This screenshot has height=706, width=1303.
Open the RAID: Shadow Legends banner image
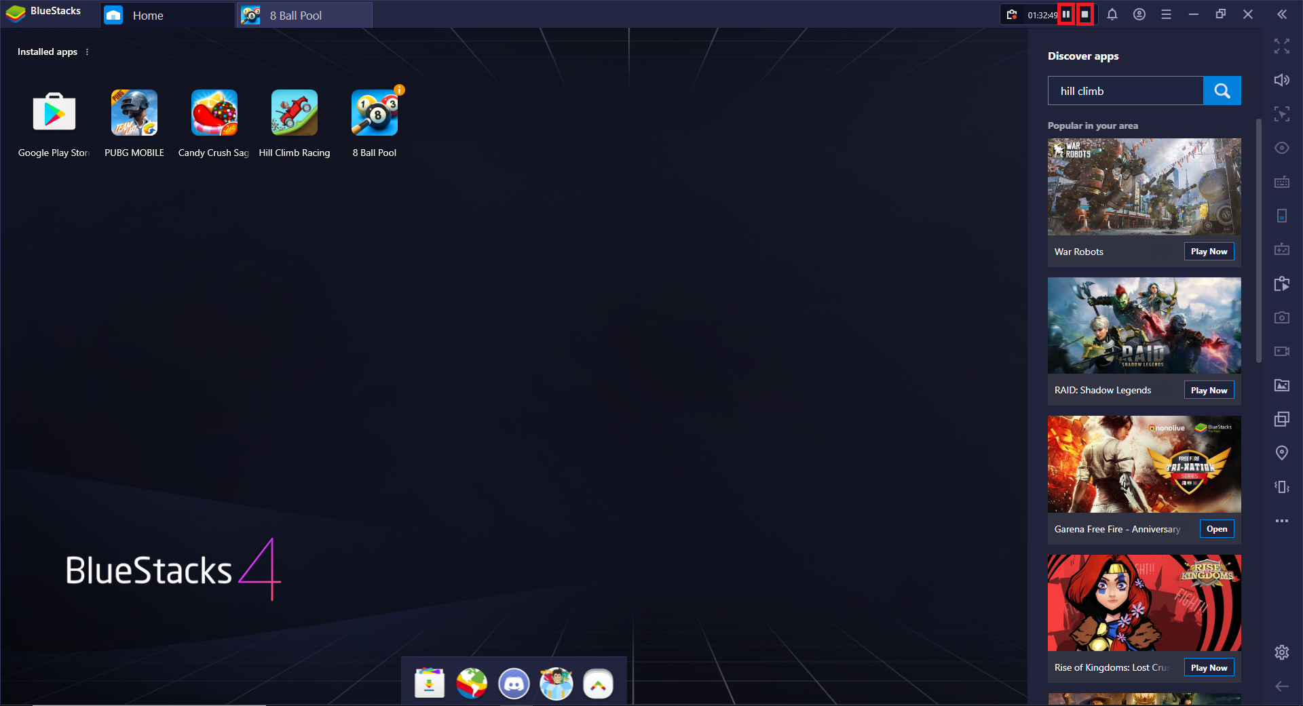pyautogui.click(x=1144, y=326)
